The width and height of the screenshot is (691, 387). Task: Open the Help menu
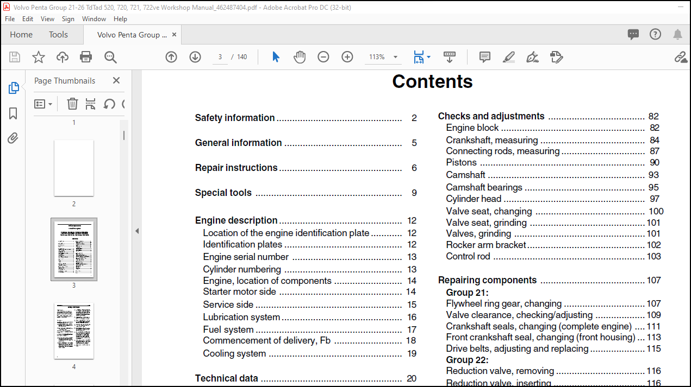(120, 18)
